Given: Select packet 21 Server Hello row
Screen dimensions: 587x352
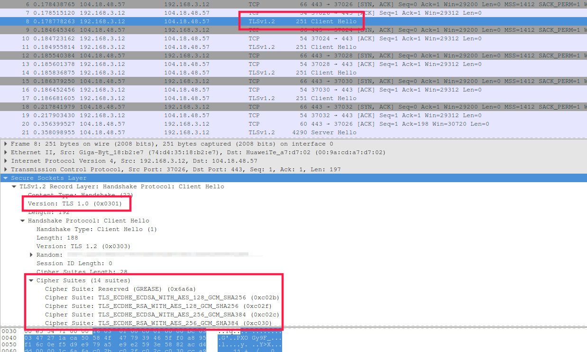Looking at the screenshot, I should (x=293, y=132).
